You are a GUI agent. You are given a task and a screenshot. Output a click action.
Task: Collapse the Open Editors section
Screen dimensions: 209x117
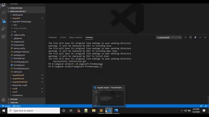click(26, 8)
